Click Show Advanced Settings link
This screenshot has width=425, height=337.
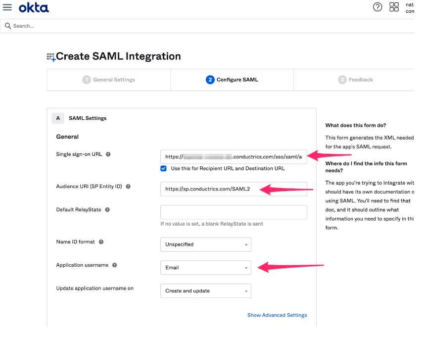277,315
